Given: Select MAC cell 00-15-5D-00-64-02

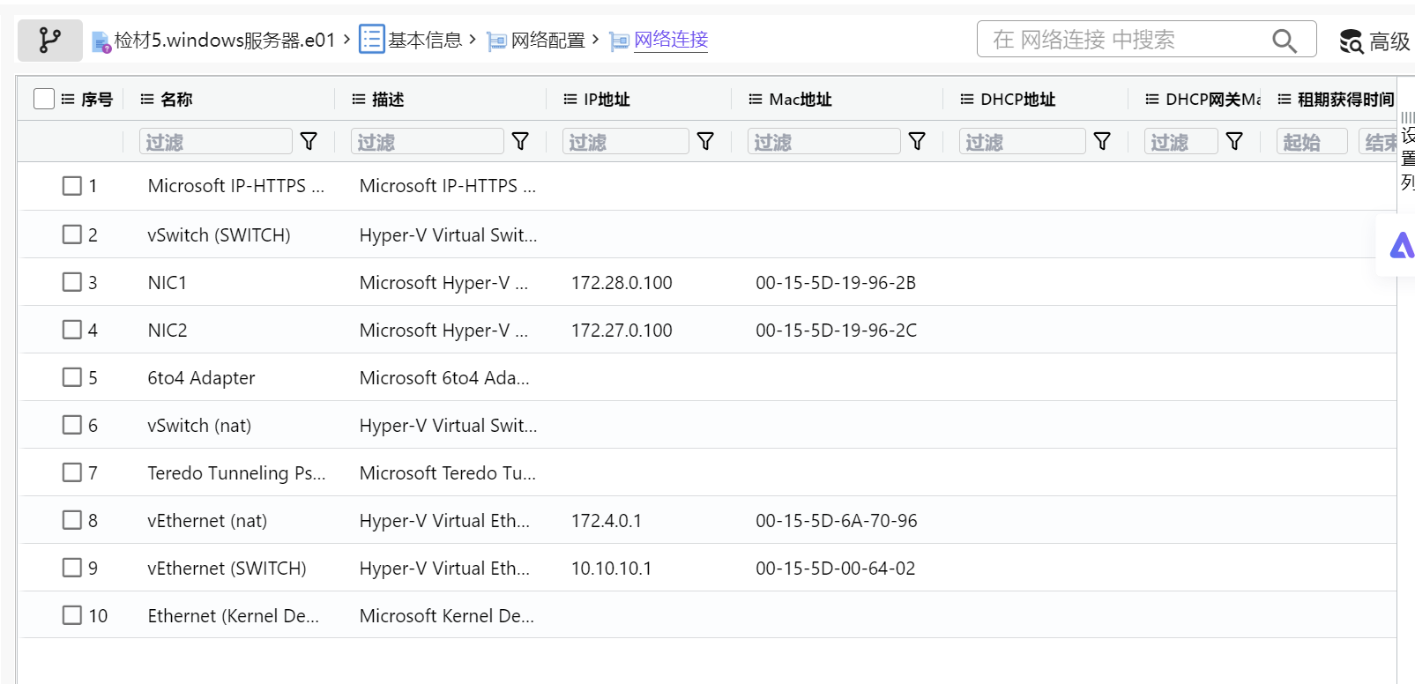Looking at the screenshot, I should click(835, 569).
